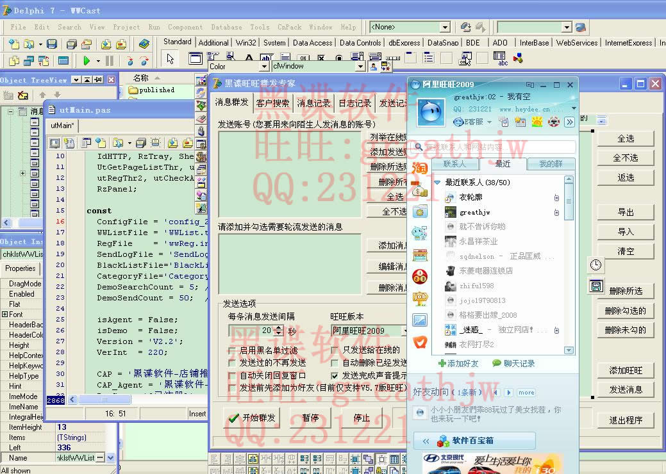This screenshot has height=474, width=666.
Task: Pick the CheckBox component in the palette
Action: 321,58
